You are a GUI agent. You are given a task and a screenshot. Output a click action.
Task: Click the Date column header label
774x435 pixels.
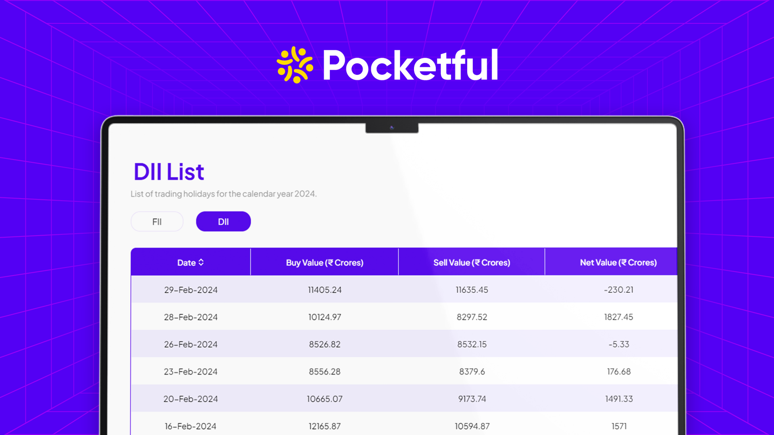coord(186,263)
